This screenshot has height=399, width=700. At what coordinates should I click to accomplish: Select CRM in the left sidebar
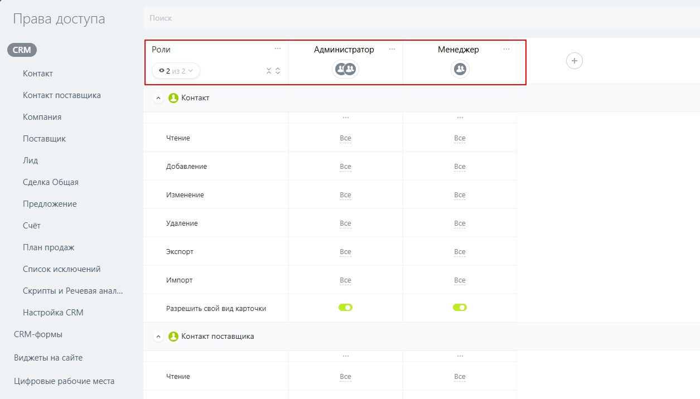(22, 50)
